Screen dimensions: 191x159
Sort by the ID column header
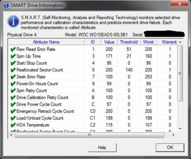pyautogui.click(x=93, y=42)
